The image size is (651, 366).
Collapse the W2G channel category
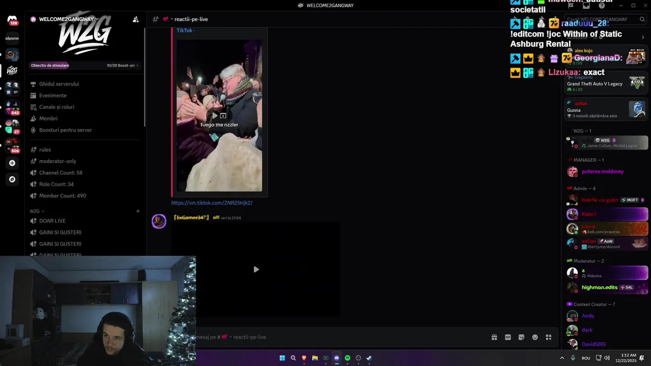click(x=37, y=211)
